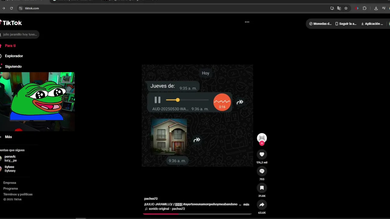Follow creator with red plus badge
The width and height of the screenshot is (390, 219).
262,143
